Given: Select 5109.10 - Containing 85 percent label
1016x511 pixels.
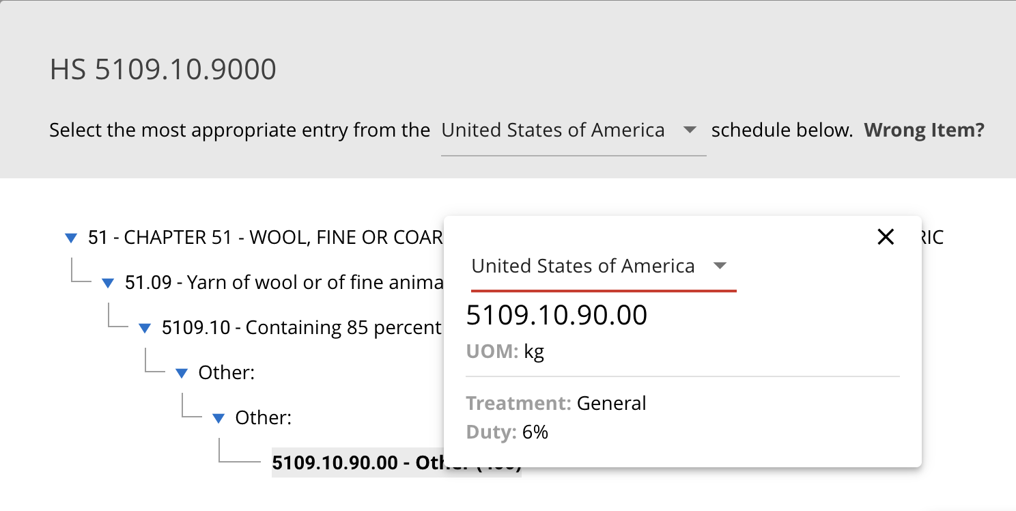Looking at the screenshot, I should [x=302, y=328].
